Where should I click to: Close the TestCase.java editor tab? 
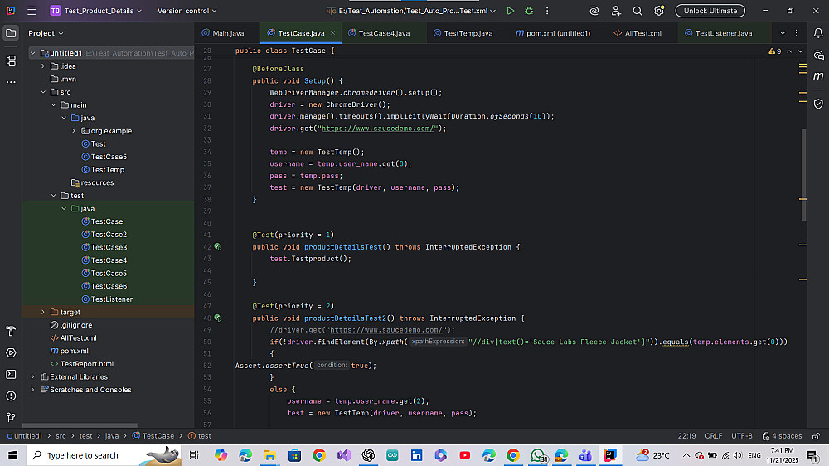[x=333, y=33]
